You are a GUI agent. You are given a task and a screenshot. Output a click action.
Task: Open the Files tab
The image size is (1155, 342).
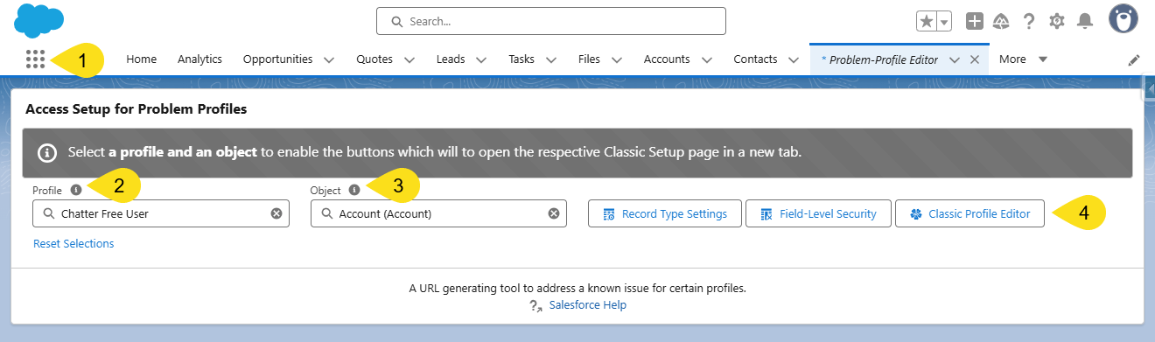point(589,59)
